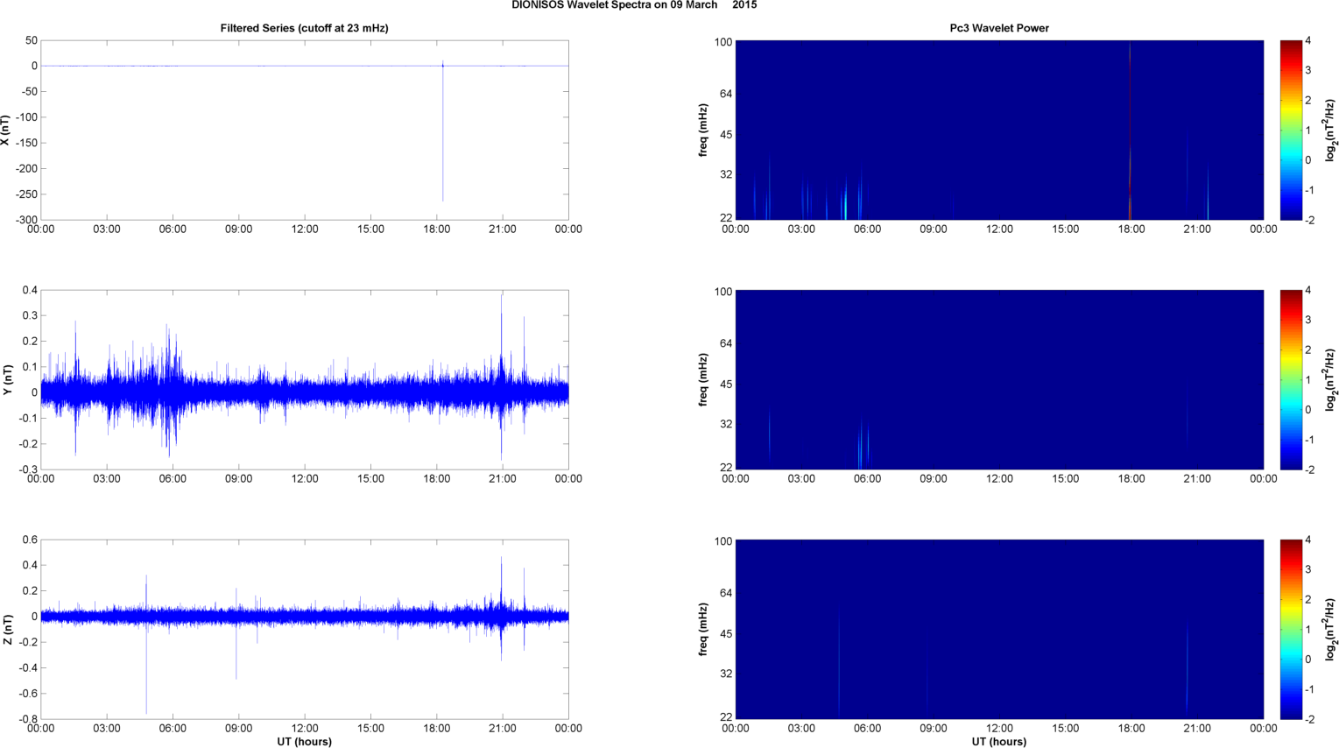Click the middle color bar's log2(nT²/Hz) label

[x=1330, y=379]
